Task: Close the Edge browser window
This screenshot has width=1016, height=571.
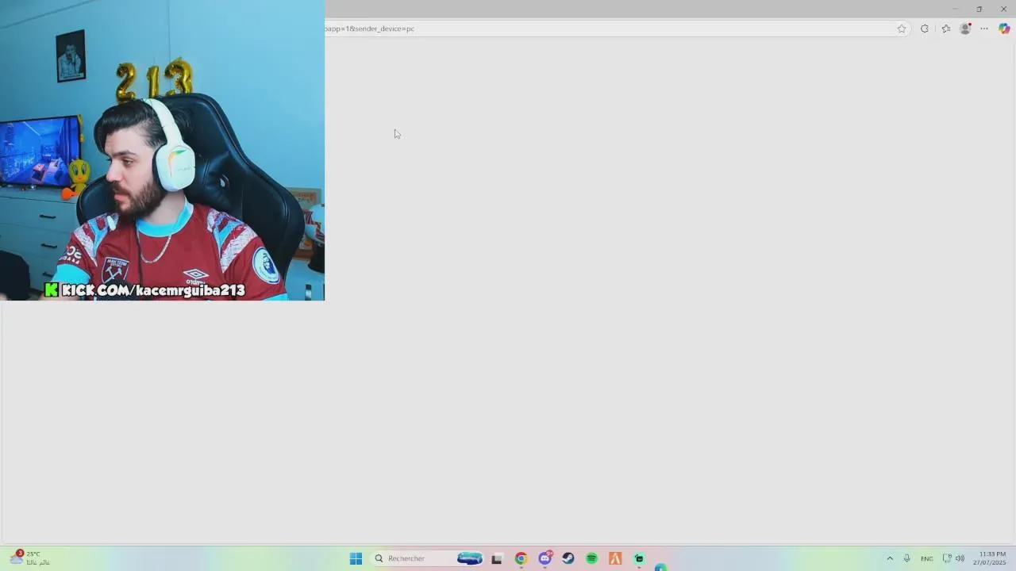Action: (x=1003, y=9)
